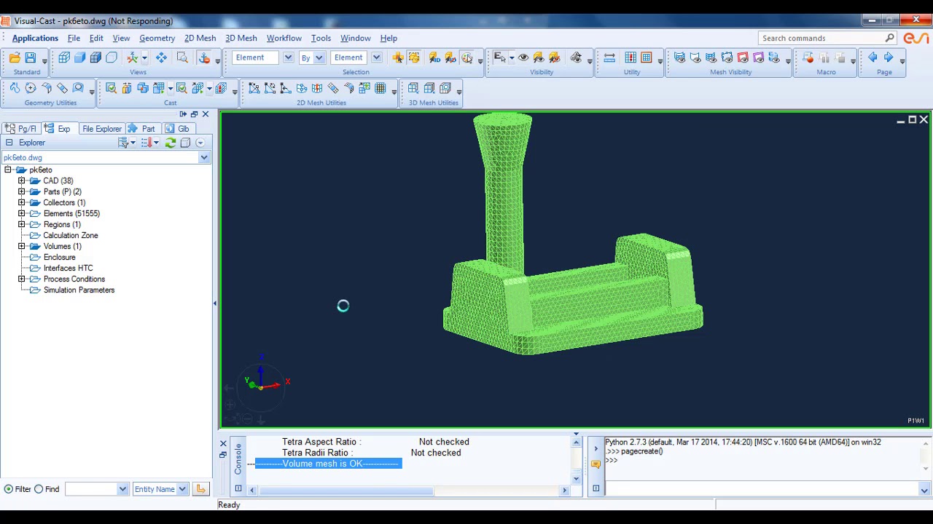This screenshot has width=933, height=524.
Task: Click the Console side label
Action: (238, 458)
